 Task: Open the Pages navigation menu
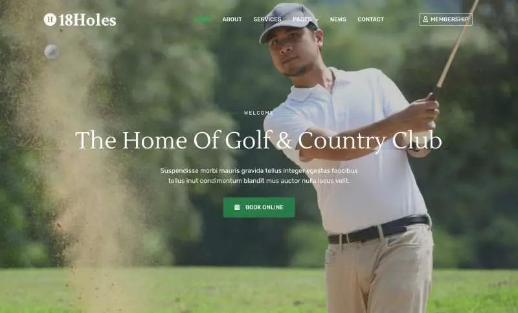click(x=302, y=19)
